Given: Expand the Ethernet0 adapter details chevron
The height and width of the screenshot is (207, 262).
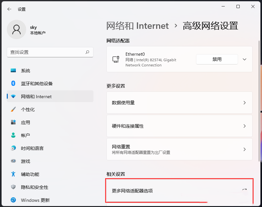Looking at the screenshot, I should (245, 59).
